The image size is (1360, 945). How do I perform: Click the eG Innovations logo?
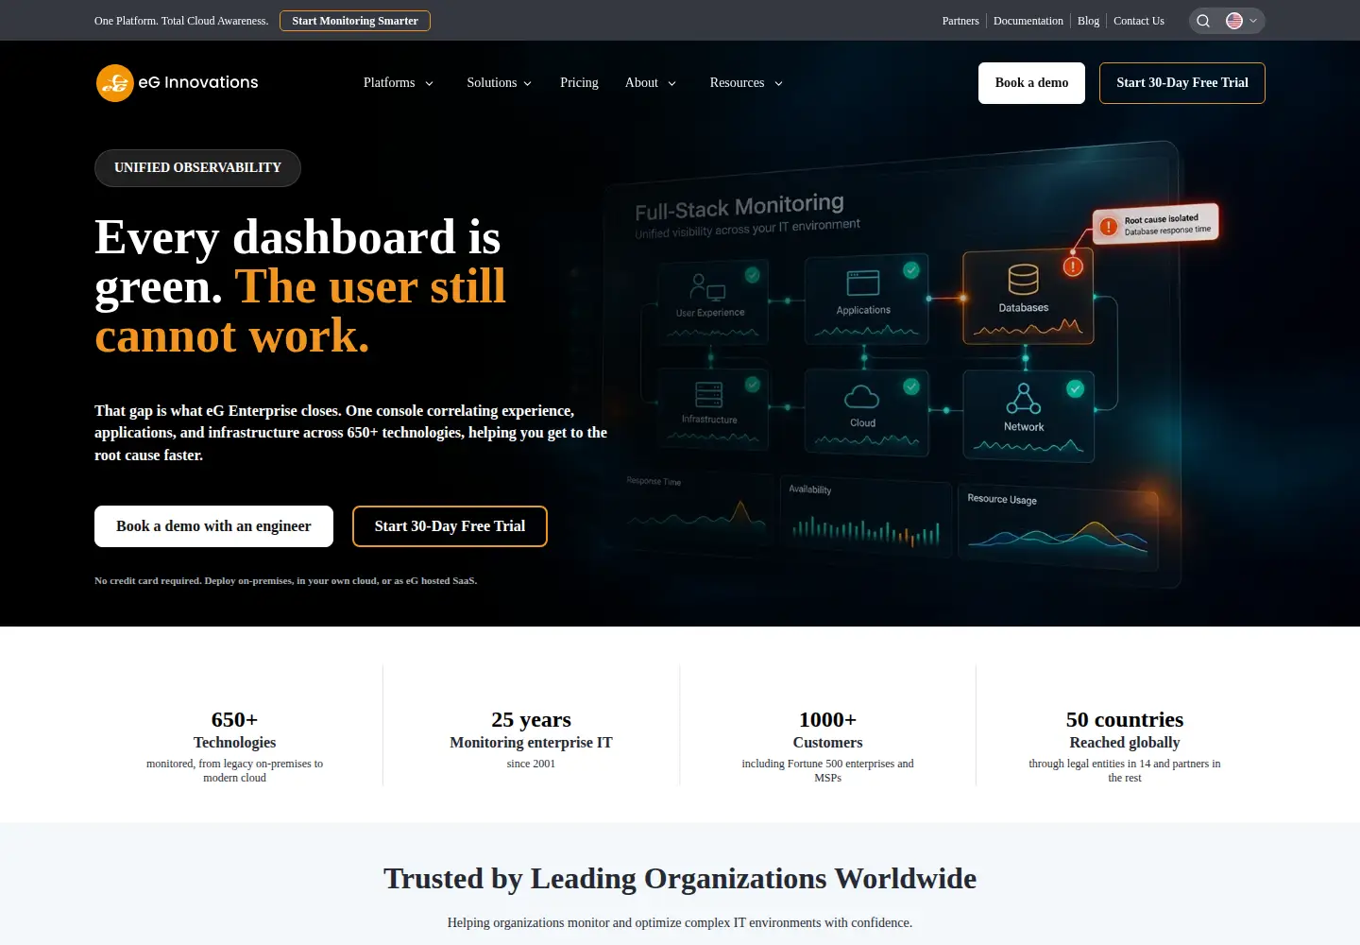coord(177,83)
